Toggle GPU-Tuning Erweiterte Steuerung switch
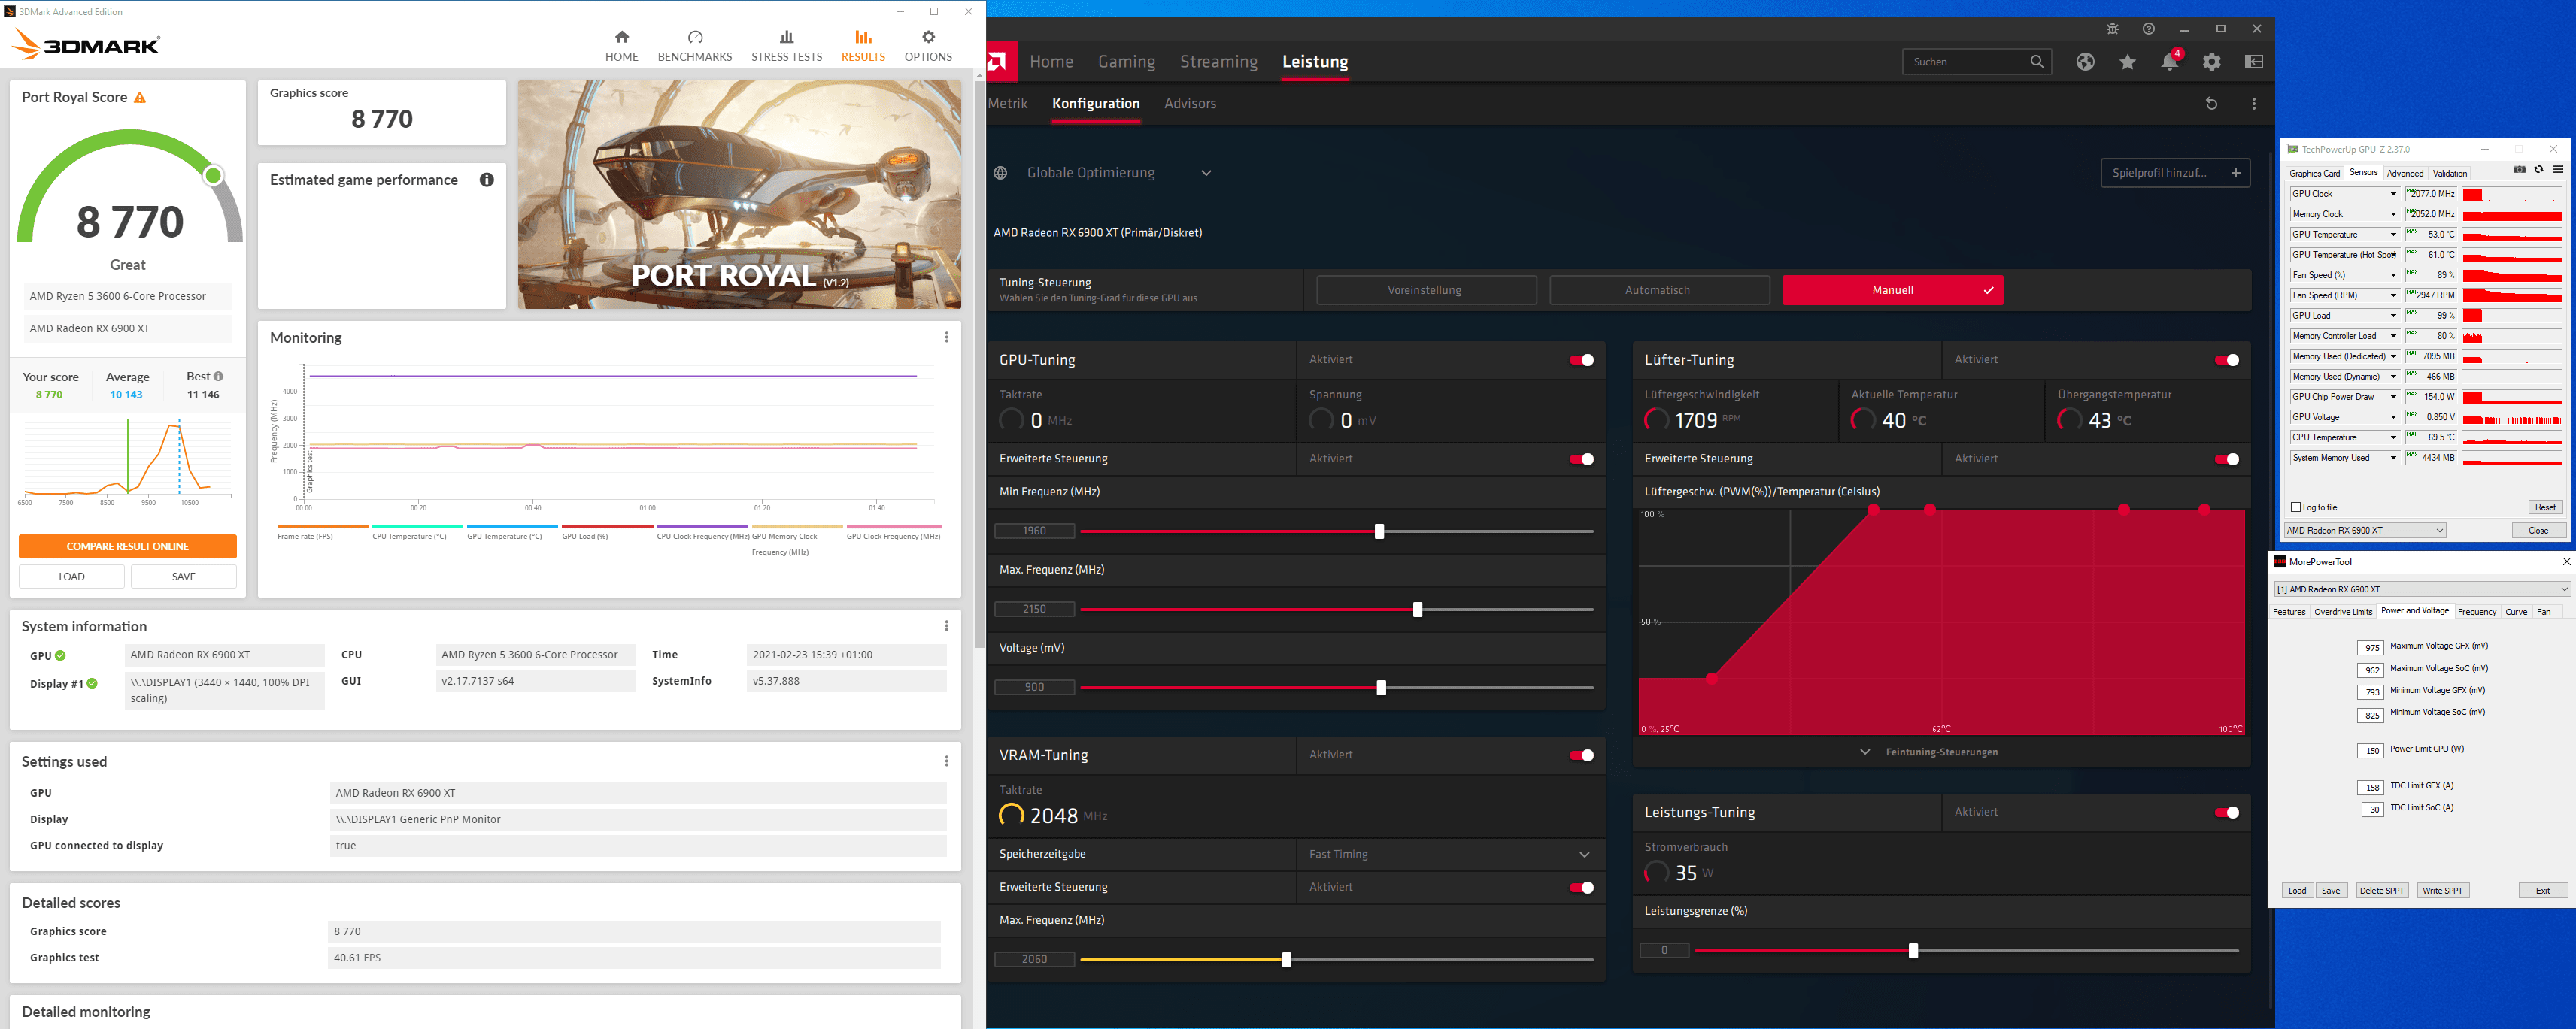The height and width of the screenshot is (1029, 2576). 1581,459
